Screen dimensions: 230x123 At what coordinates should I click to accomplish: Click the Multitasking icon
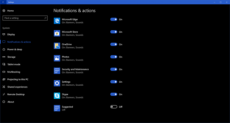pos(4,72)
